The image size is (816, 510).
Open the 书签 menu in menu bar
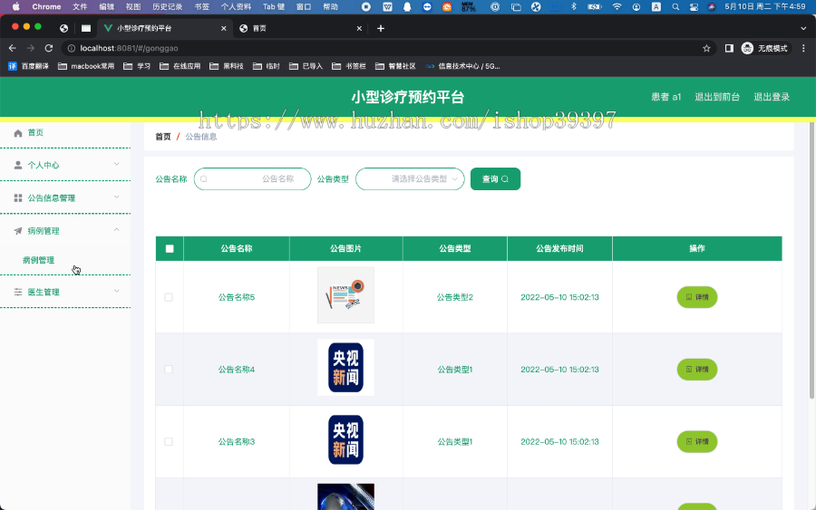point(201,6)
